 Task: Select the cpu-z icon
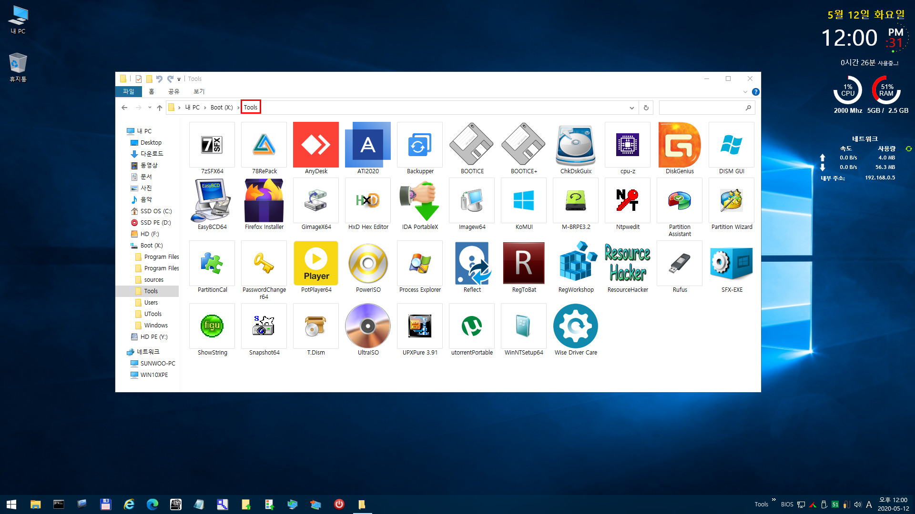click(x=628, y=145)
